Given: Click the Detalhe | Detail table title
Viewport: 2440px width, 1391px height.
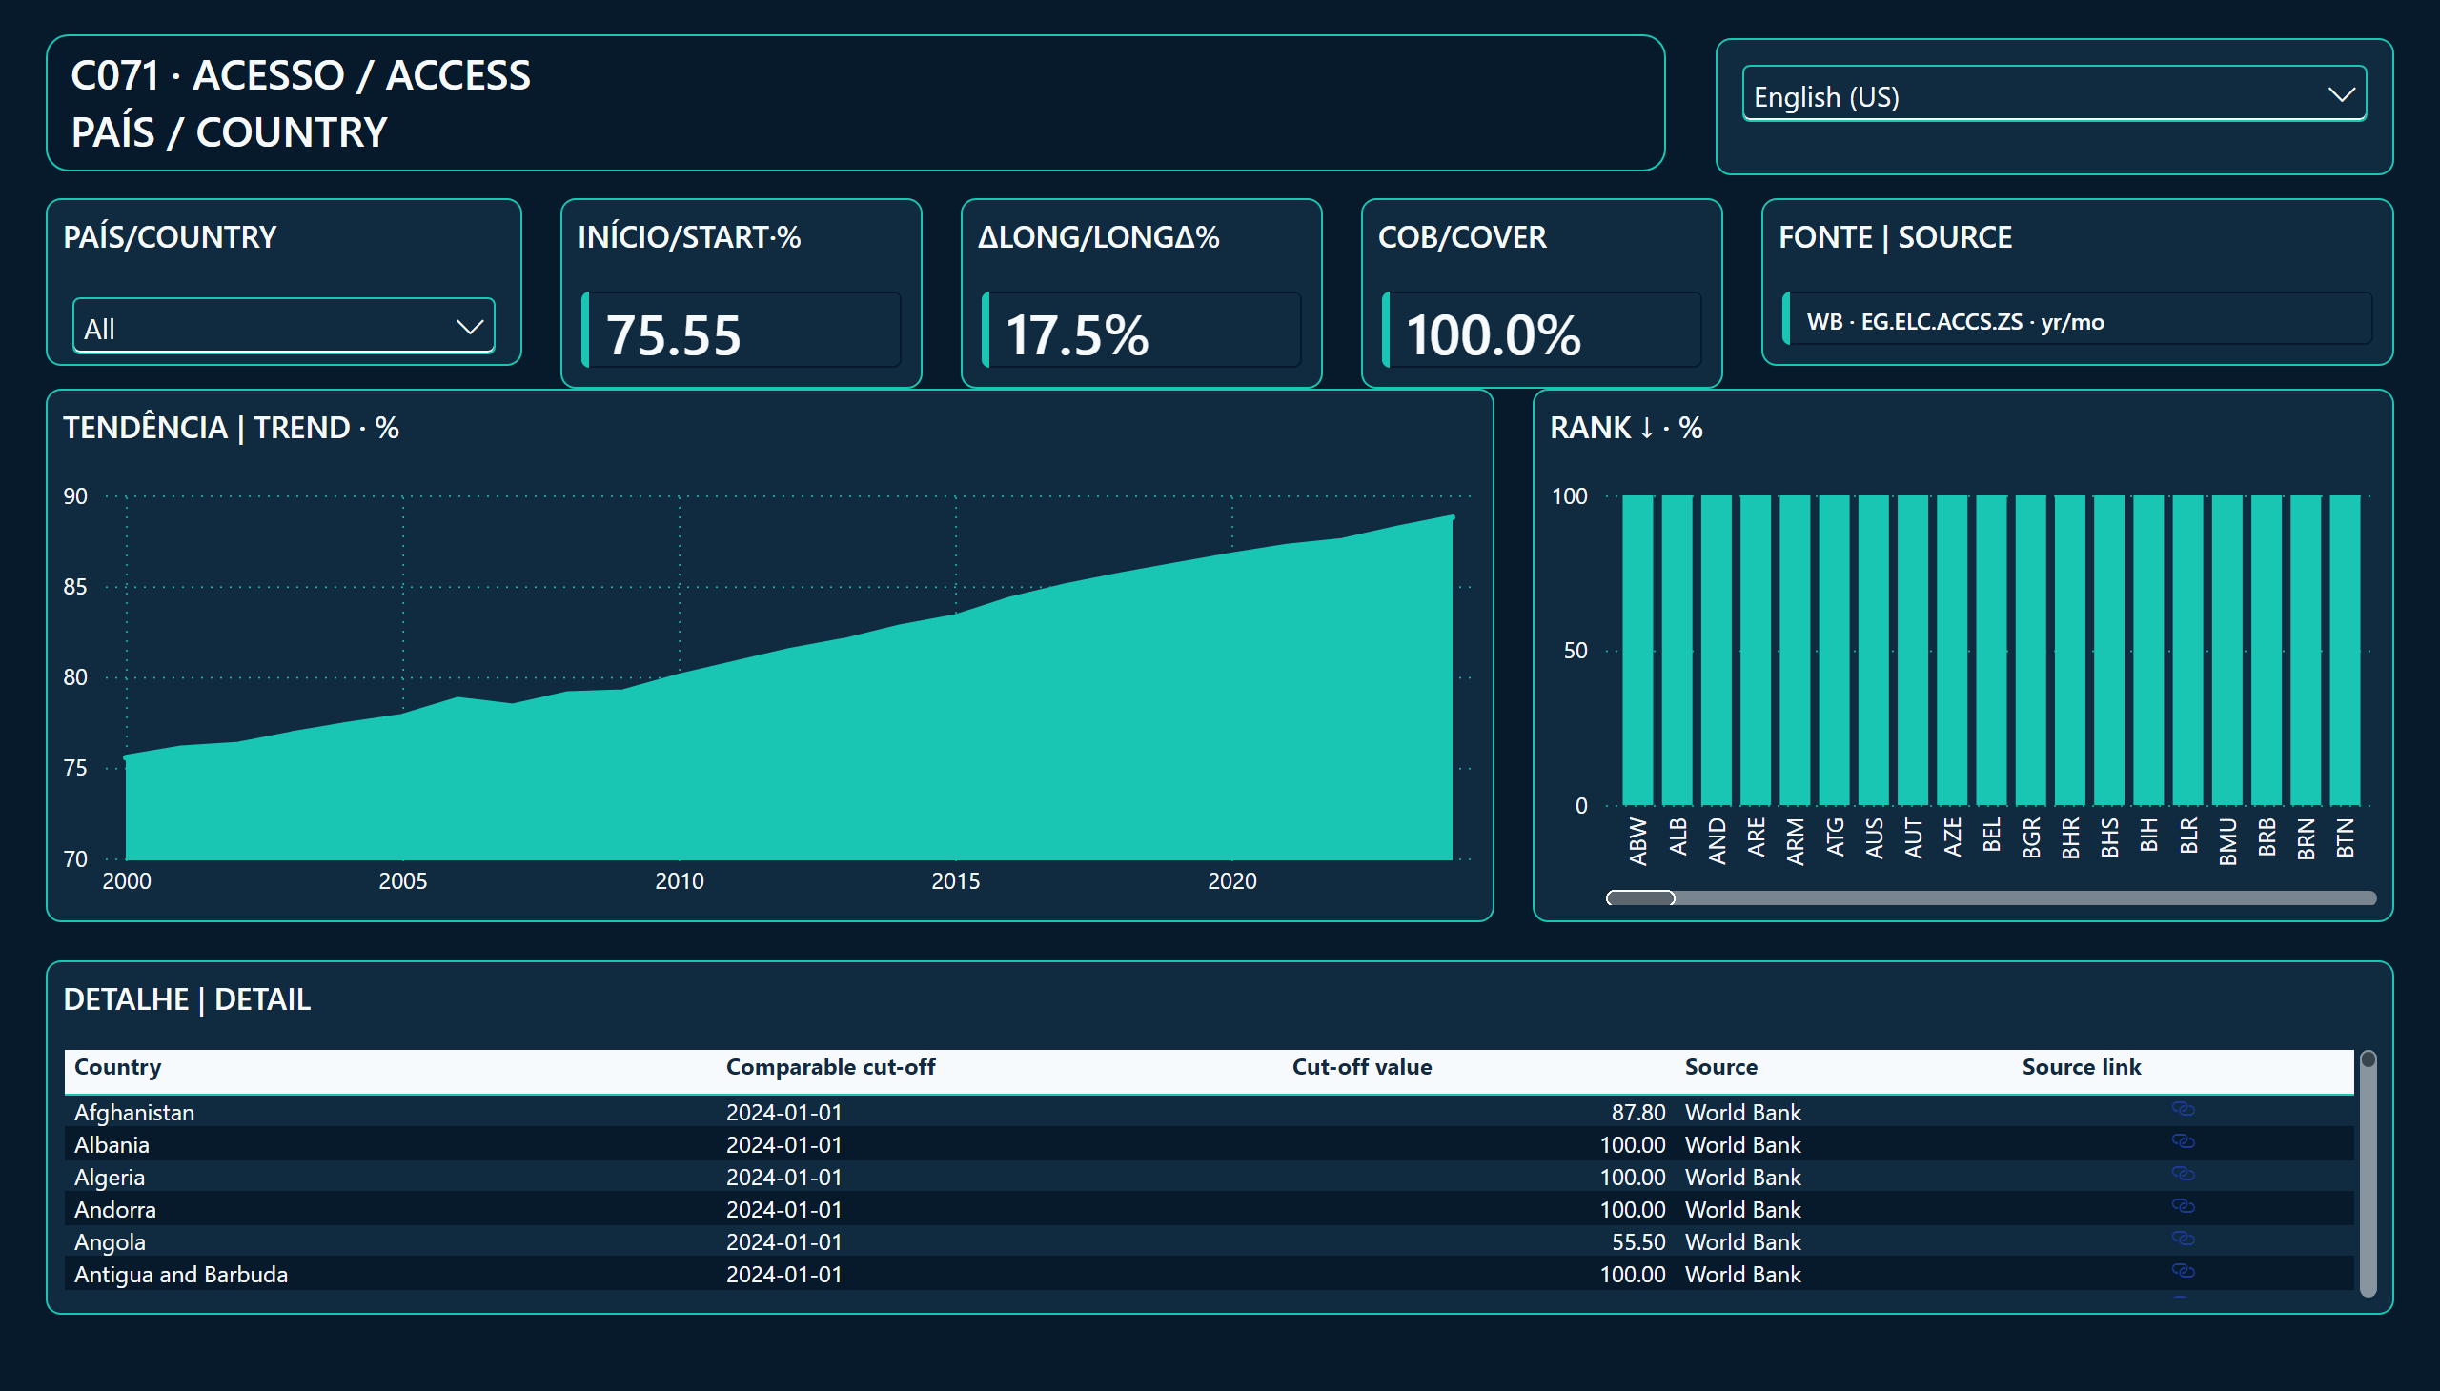Looking at the screenshot, I should (187, 999).
